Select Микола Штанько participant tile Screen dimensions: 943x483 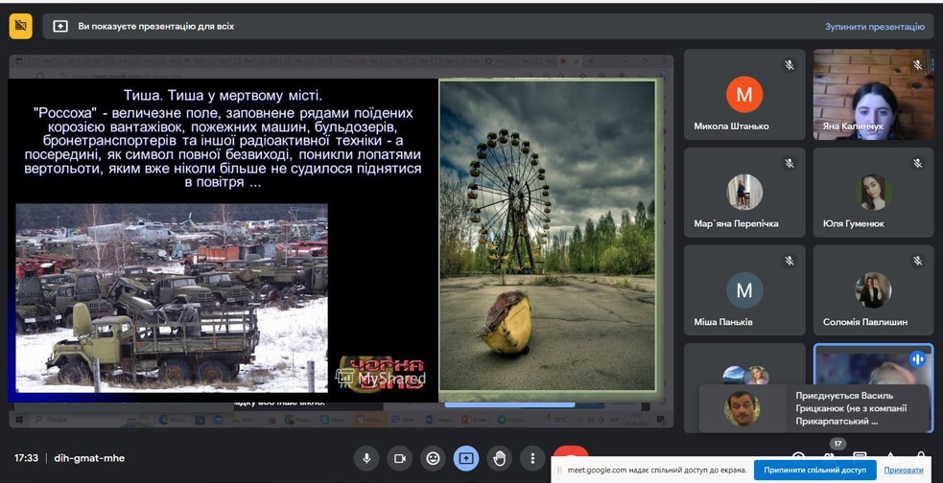[x=743, y=96]
